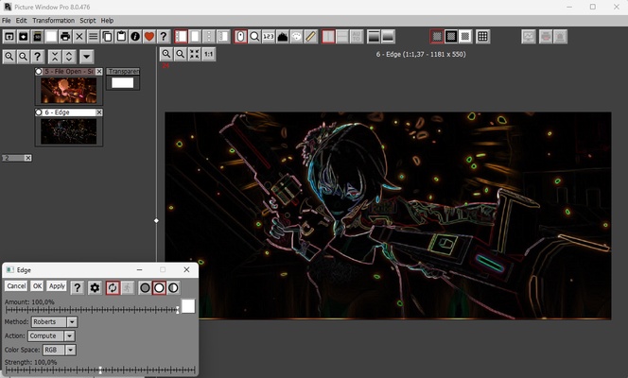
Task: Open the Color Space dropdown arrow
Action: tap(71, 350)
